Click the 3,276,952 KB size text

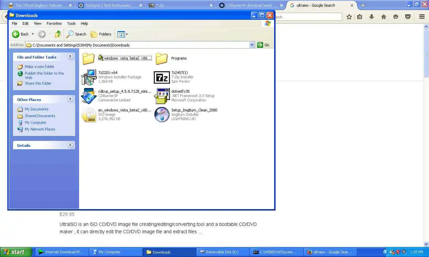[109, 119]
